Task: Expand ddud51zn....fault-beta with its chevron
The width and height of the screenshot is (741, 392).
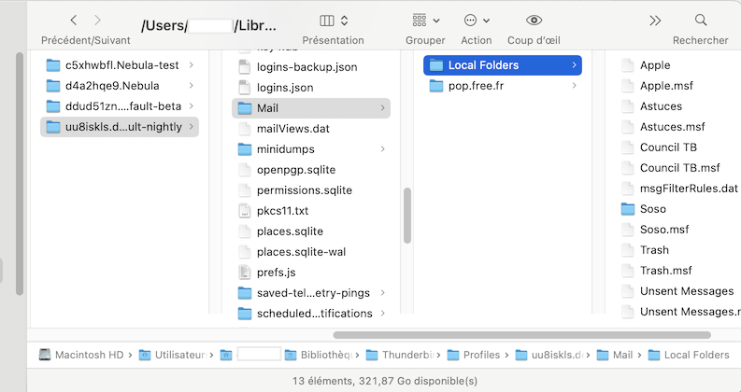Action: coord(192,105)
